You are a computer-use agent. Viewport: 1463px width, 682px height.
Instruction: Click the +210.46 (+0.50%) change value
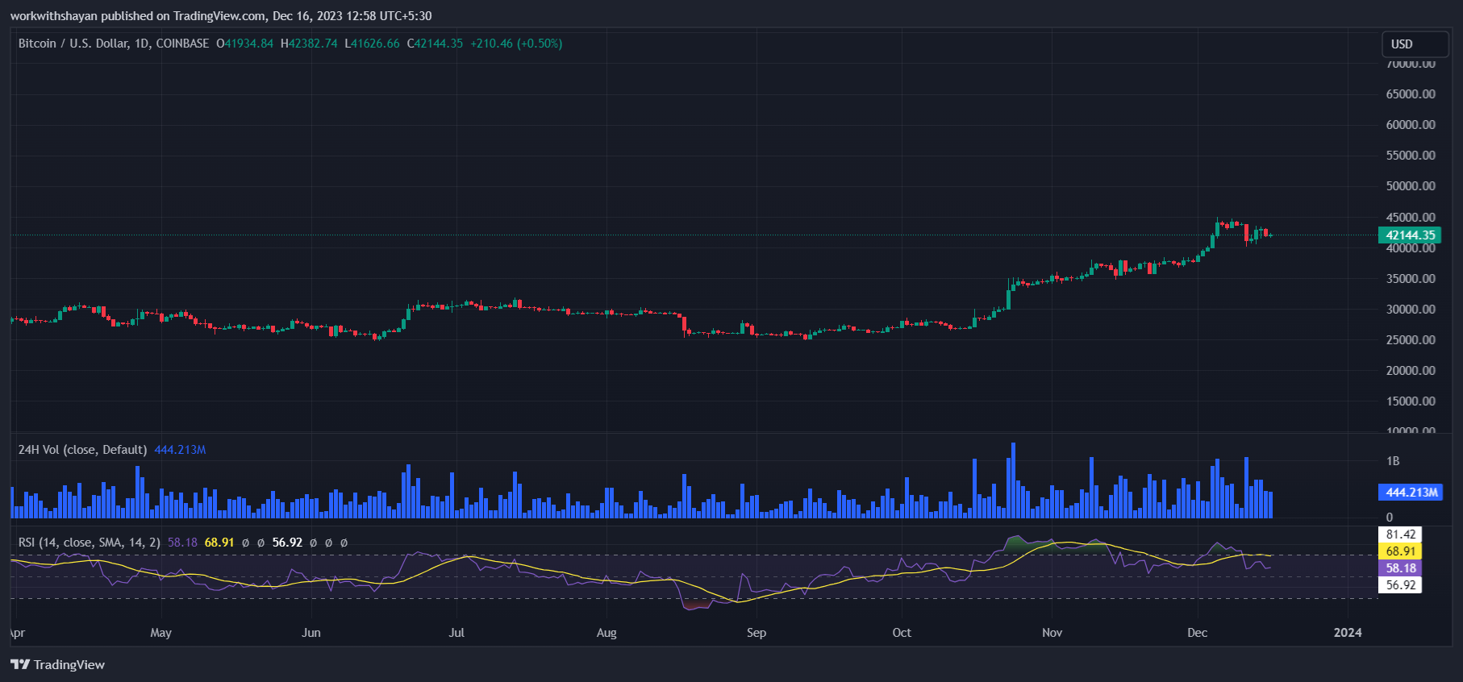(x=516, y=44)
